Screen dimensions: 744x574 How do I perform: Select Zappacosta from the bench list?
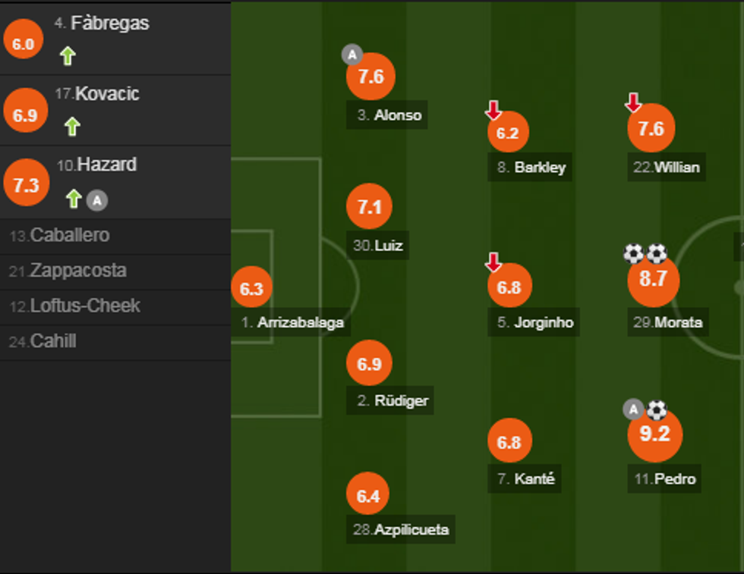point(68,271)
